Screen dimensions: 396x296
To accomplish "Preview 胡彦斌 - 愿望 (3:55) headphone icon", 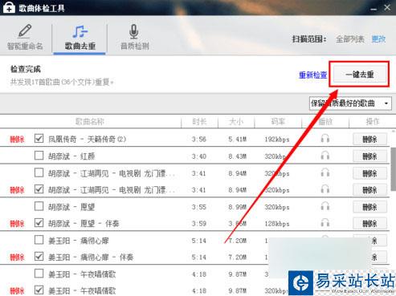I will [325, 206].
